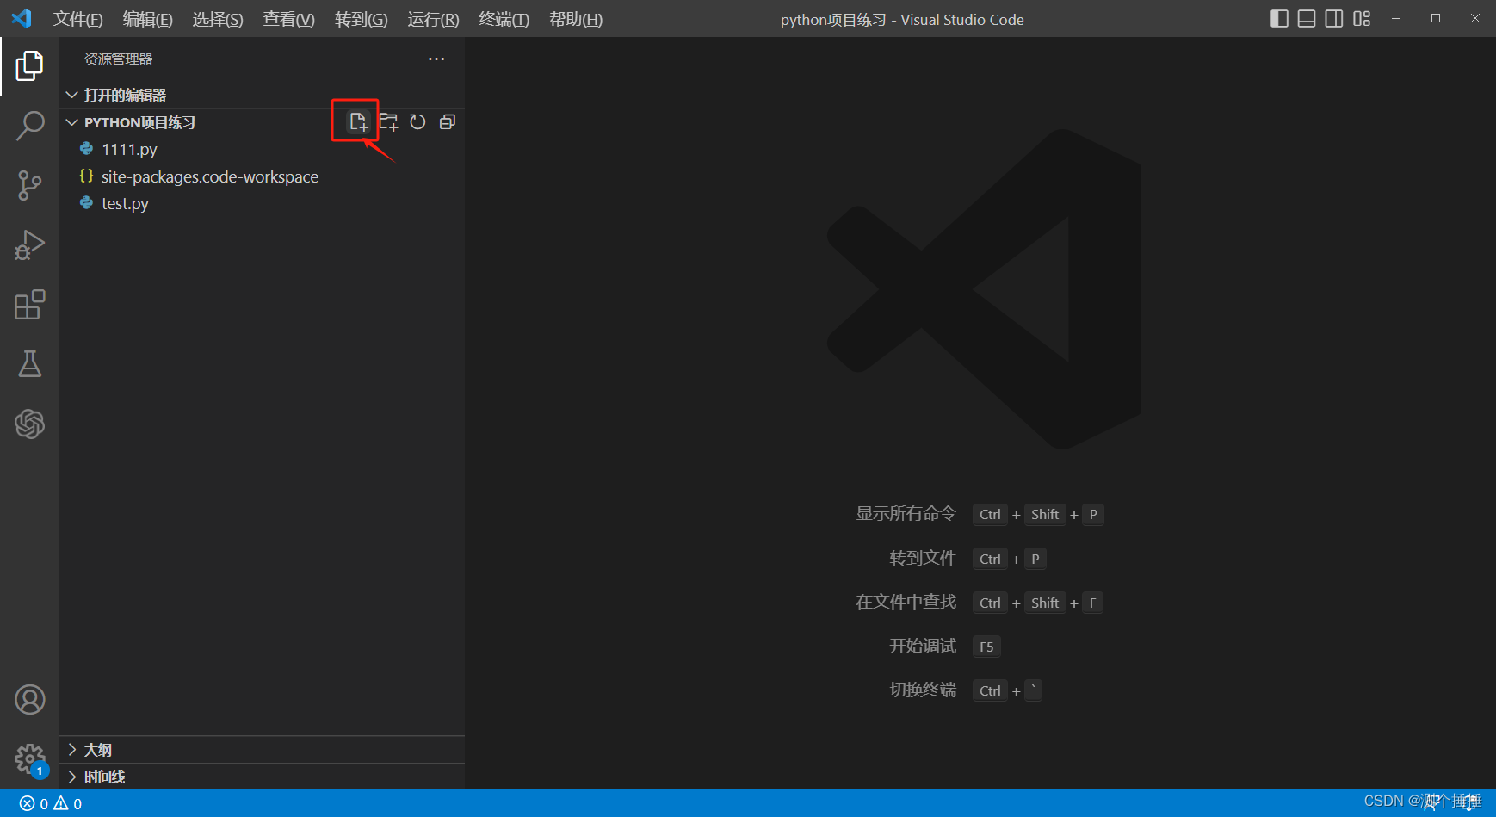This screenshot has height=817, width=1496.
Task: Open the 运行(R) menu
Action: 434,19
